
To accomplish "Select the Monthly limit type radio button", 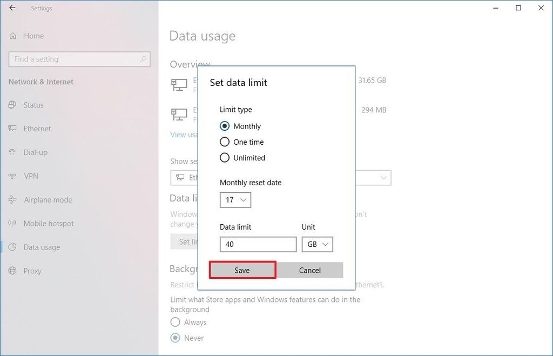I will coord(225,126).
